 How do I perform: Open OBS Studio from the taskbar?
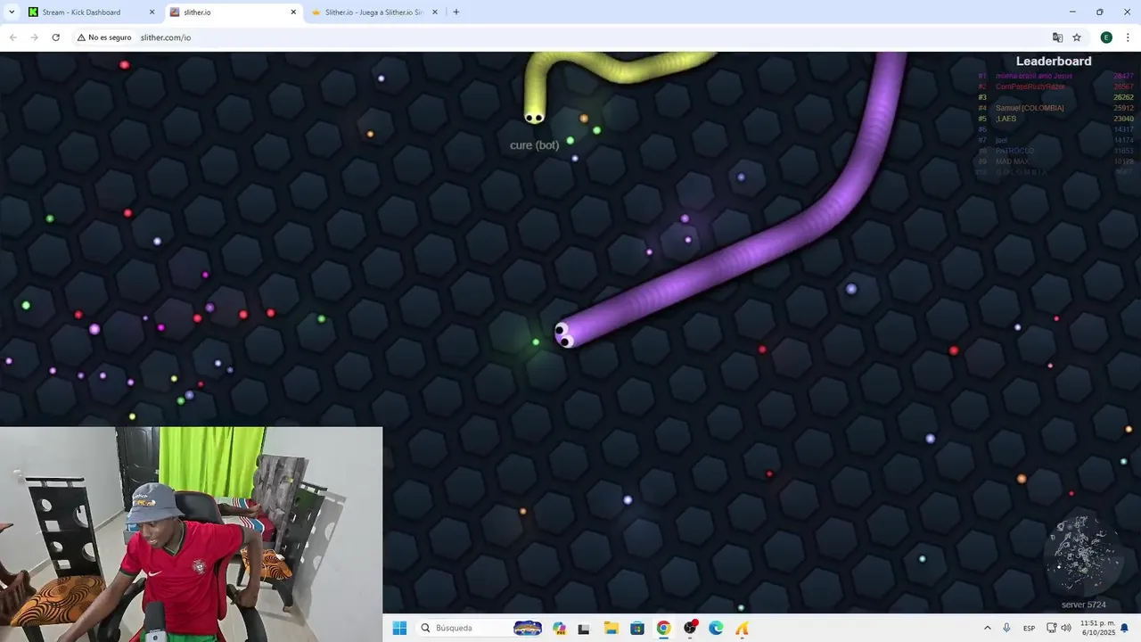(x=690, y=628)
